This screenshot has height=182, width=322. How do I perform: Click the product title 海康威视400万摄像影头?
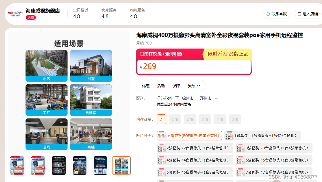[x=219, y=35]
